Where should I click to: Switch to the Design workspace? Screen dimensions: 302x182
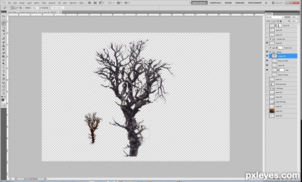pos(228,3)
